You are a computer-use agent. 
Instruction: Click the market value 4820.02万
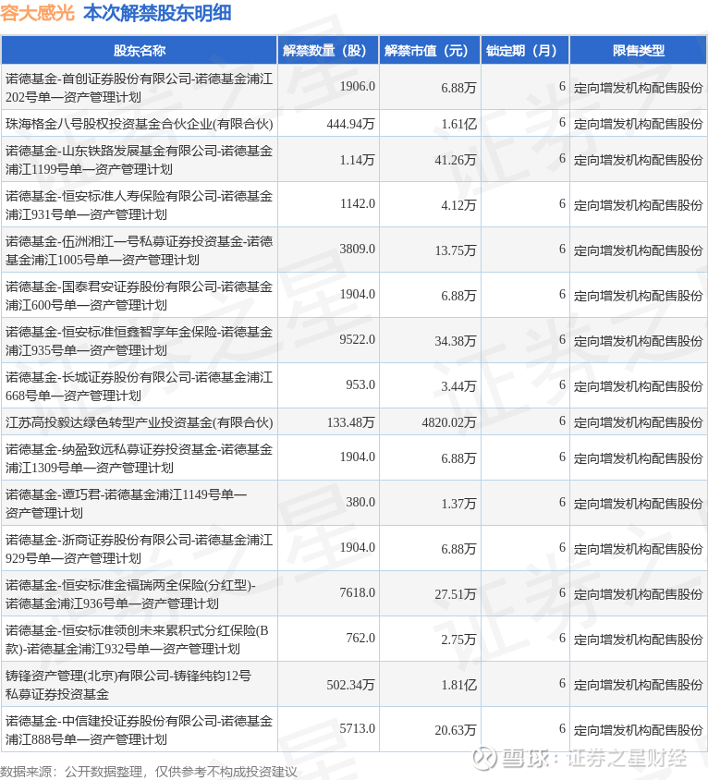[x=449, y=421]
